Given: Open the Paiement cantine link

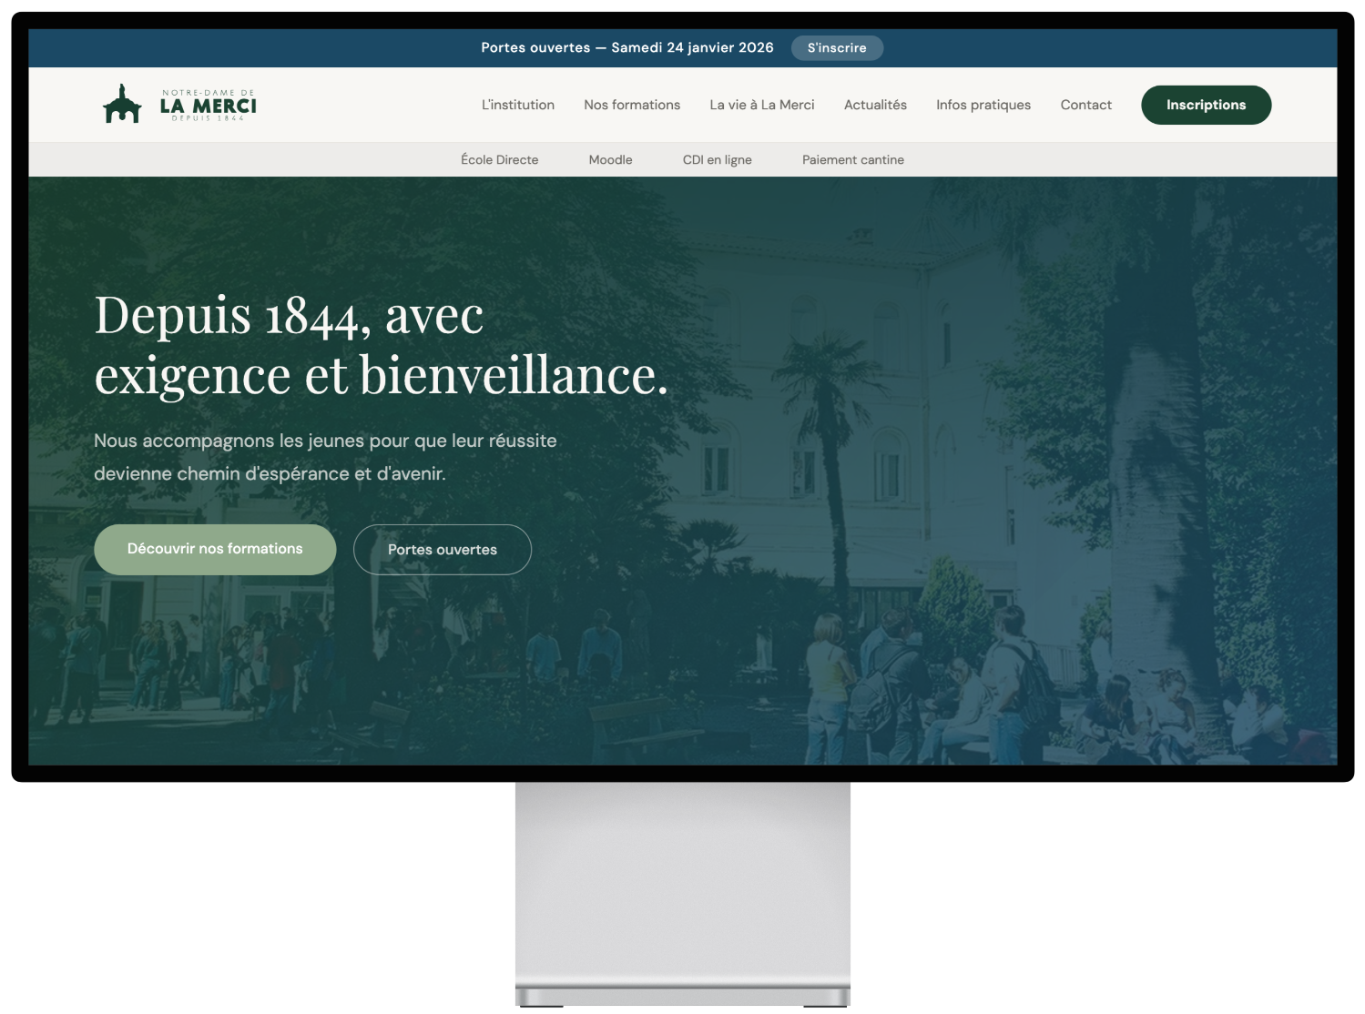Looking at the screenshot, I should 852,159.
